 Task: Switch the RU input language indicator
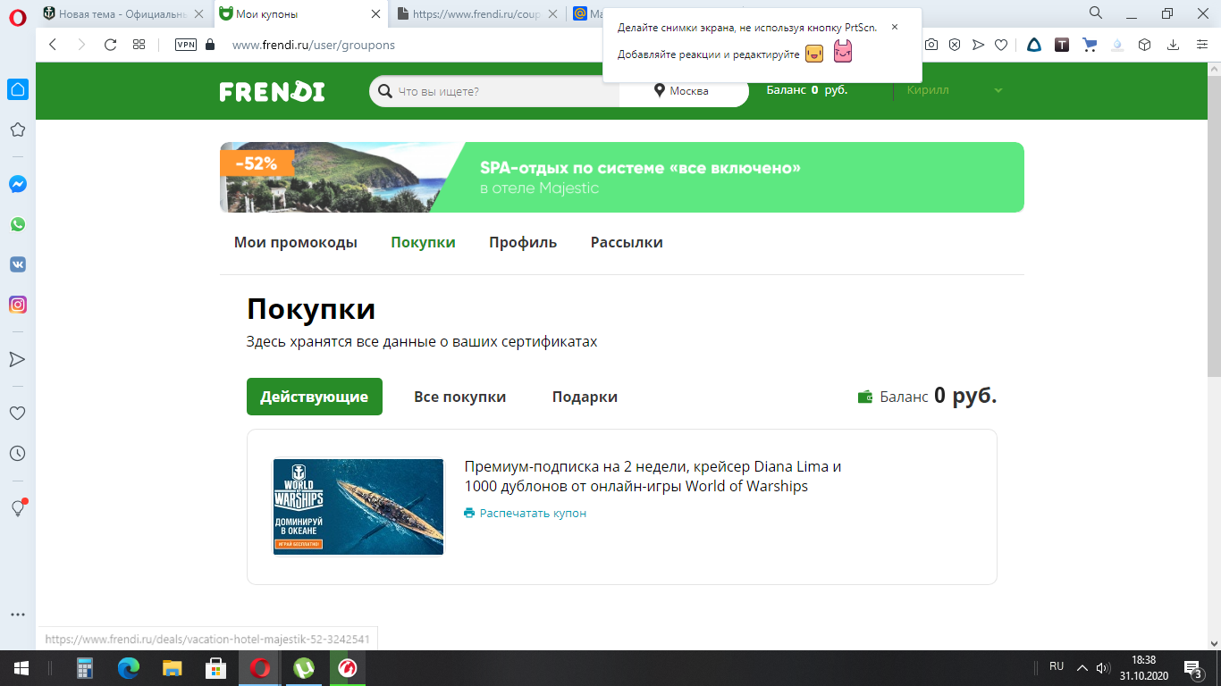[x=1057, y=666]
